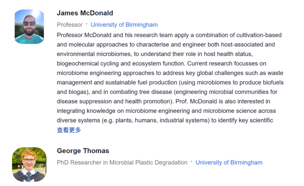Click bio line starting 'environmental microbiomes'
Screen dimensions: 304x186
coord(155,54)
